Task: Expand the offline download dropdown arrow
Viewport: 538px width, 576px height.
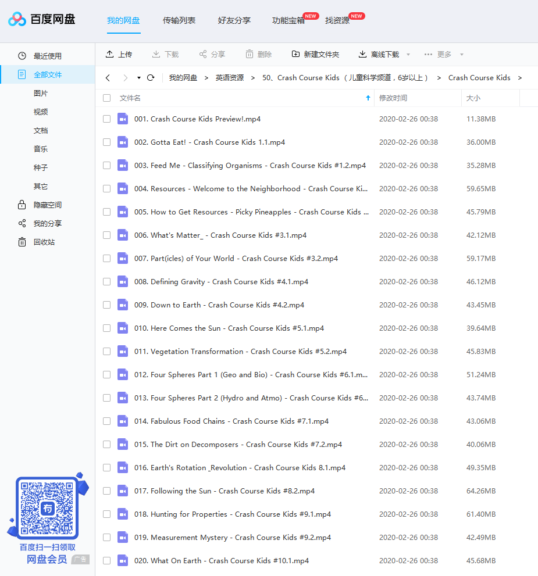Action: (x=408, y=55)
